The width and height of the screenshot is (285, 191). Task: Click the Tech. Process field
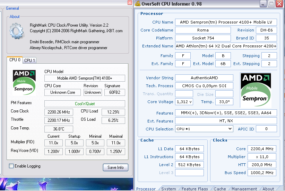(x=204, y=86)
